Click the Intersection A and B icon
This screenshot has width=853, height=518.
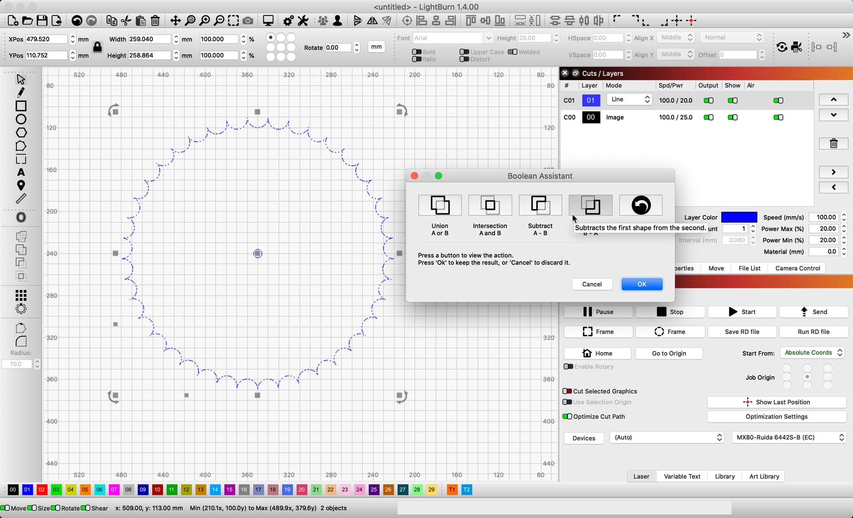[490, 205]
